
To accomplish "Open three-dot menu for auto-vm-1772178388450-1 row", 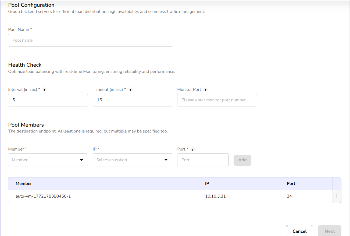I will click(337, 196).
